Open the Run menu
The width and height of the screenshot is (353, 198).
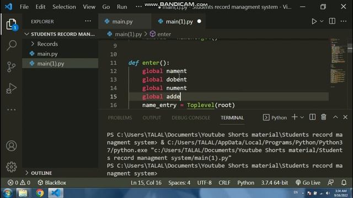coord(122,7)
